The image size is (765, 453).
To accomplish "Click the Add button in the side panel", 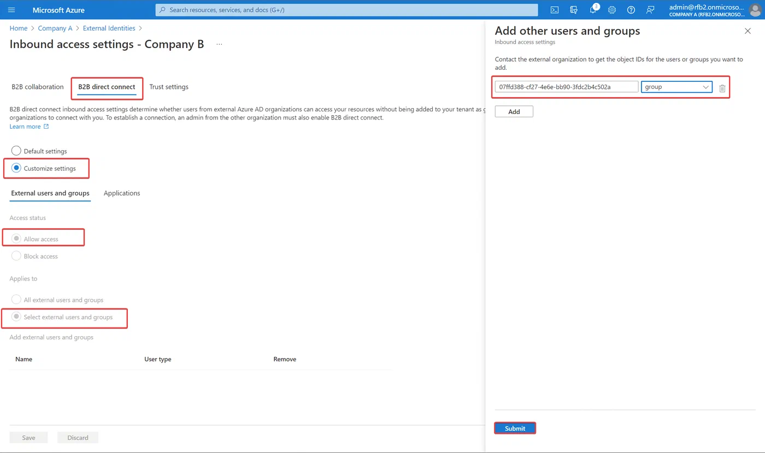I will 514,111.
